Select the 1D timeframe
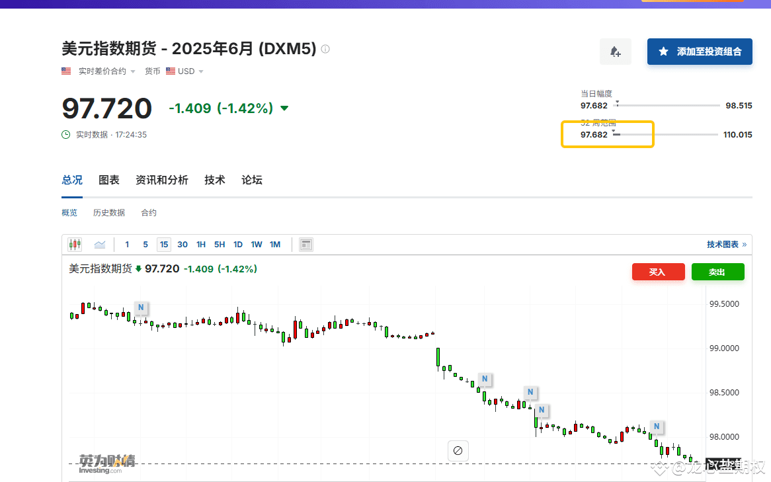 point(237,244)
